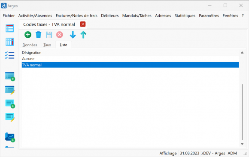This screenshot has width=249, height=157.
Task: Maximize the Arges window
Action: 225,6
